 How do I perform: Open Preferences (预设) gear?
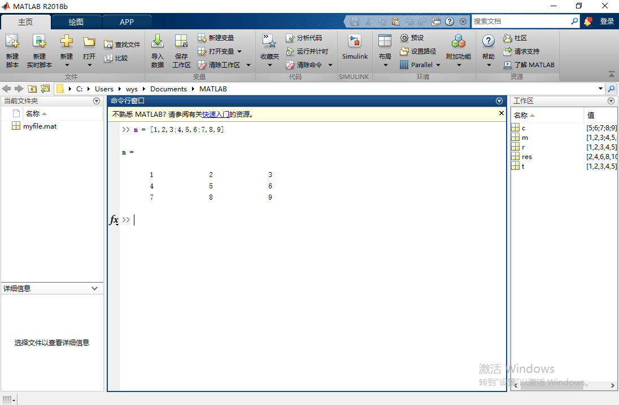click(412, 38)
